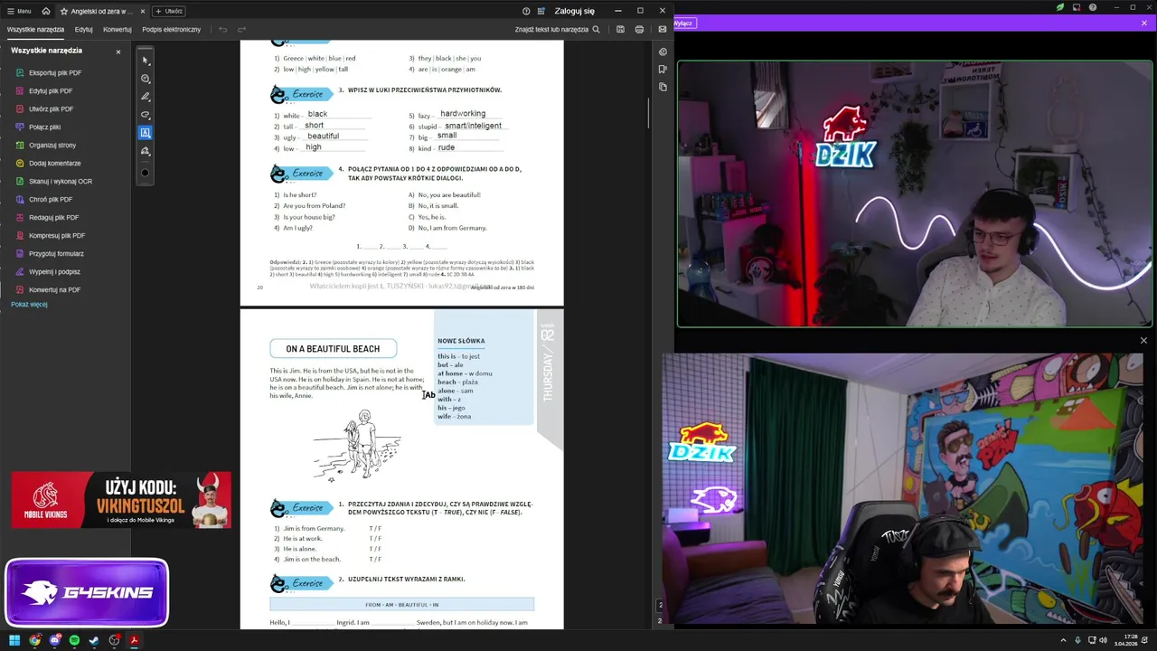The width and height of the screenshot is (1157, 651).
Task: Open the Adobe apps grid icon
Action: pos(541,11)
